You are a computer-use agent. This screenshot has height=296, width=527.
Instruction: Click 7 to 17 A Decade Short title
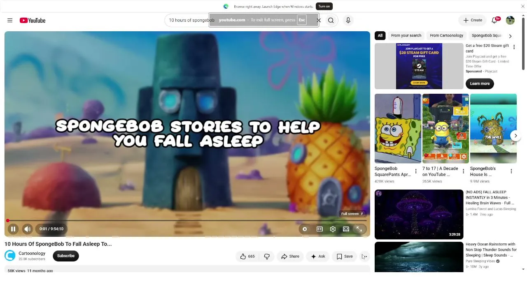pyautogui.click(x=440, y=171)
